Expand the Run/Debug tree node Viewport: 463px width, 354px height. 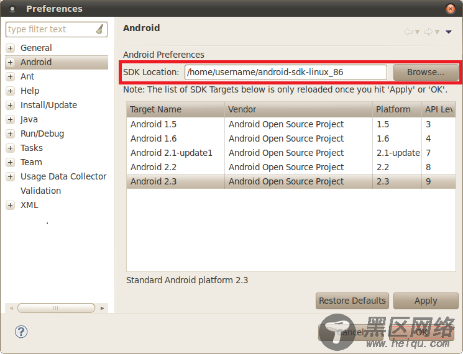coord(11,134)
